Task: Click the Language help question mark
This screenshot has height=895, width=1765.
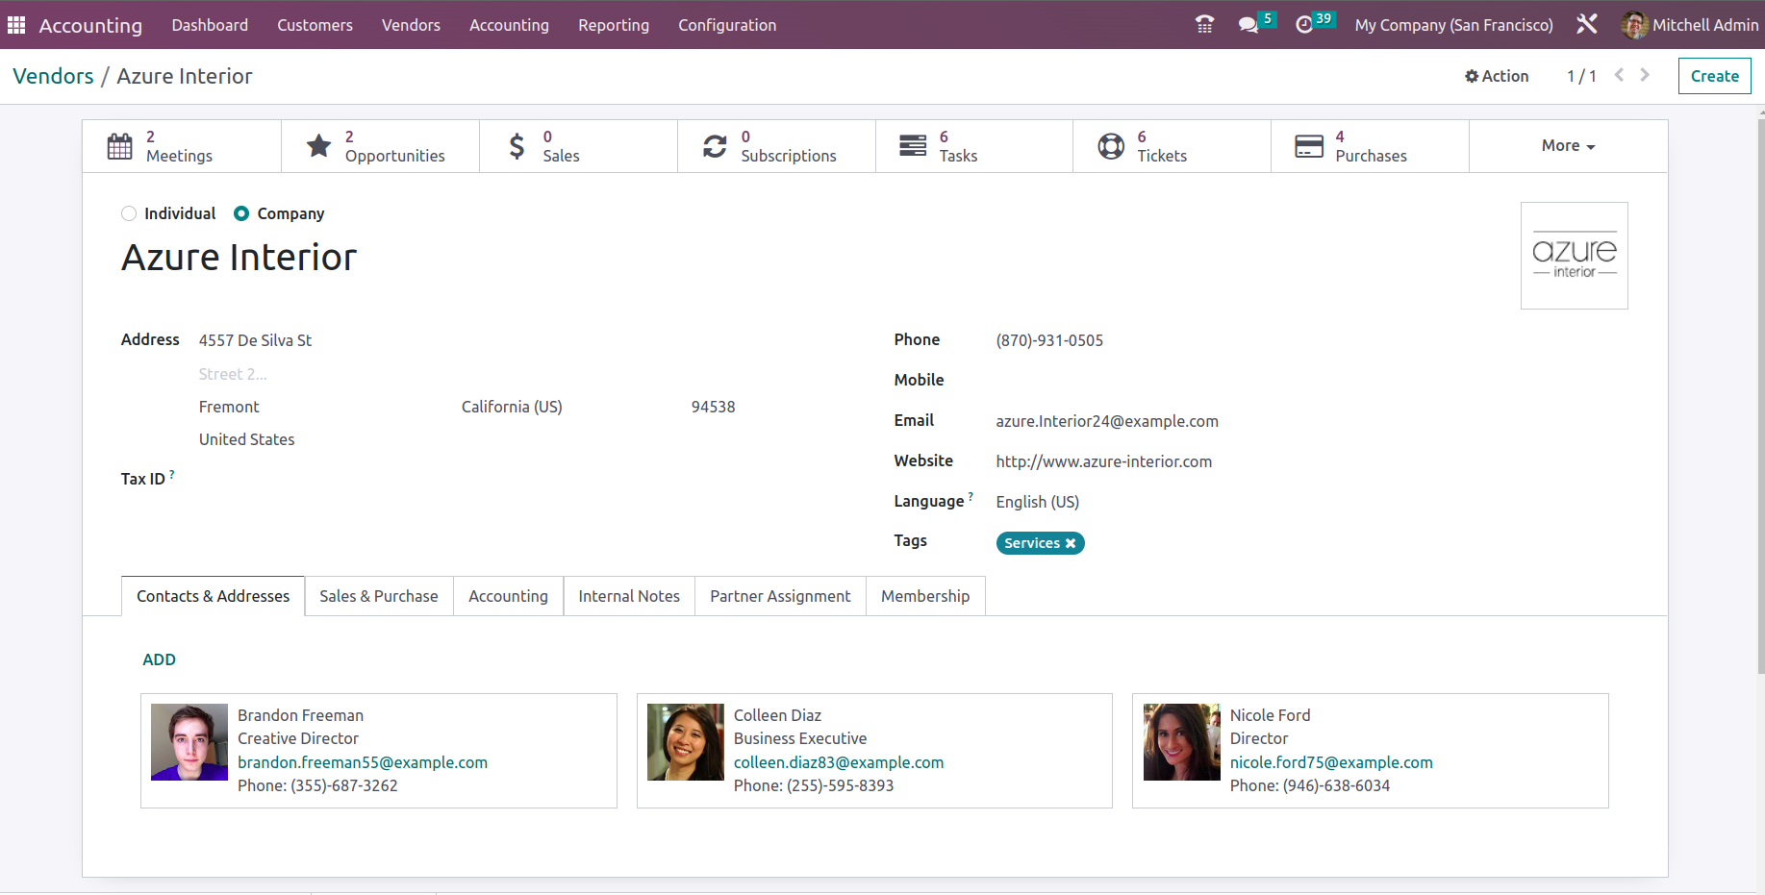Action: (971, 496)
